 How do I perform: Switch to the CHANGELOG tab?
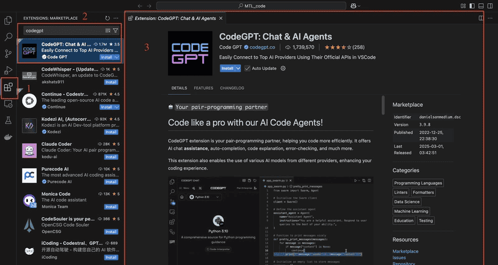232,88
